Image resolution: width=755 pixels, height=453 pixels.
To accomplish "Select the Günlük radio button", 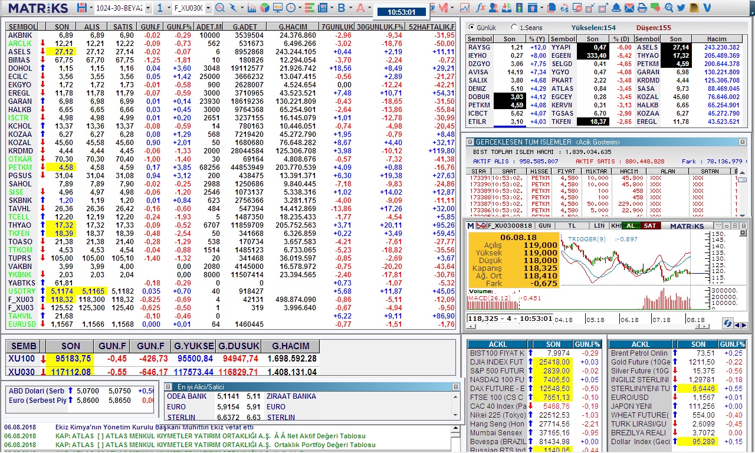I will click(x=471, y=28).
